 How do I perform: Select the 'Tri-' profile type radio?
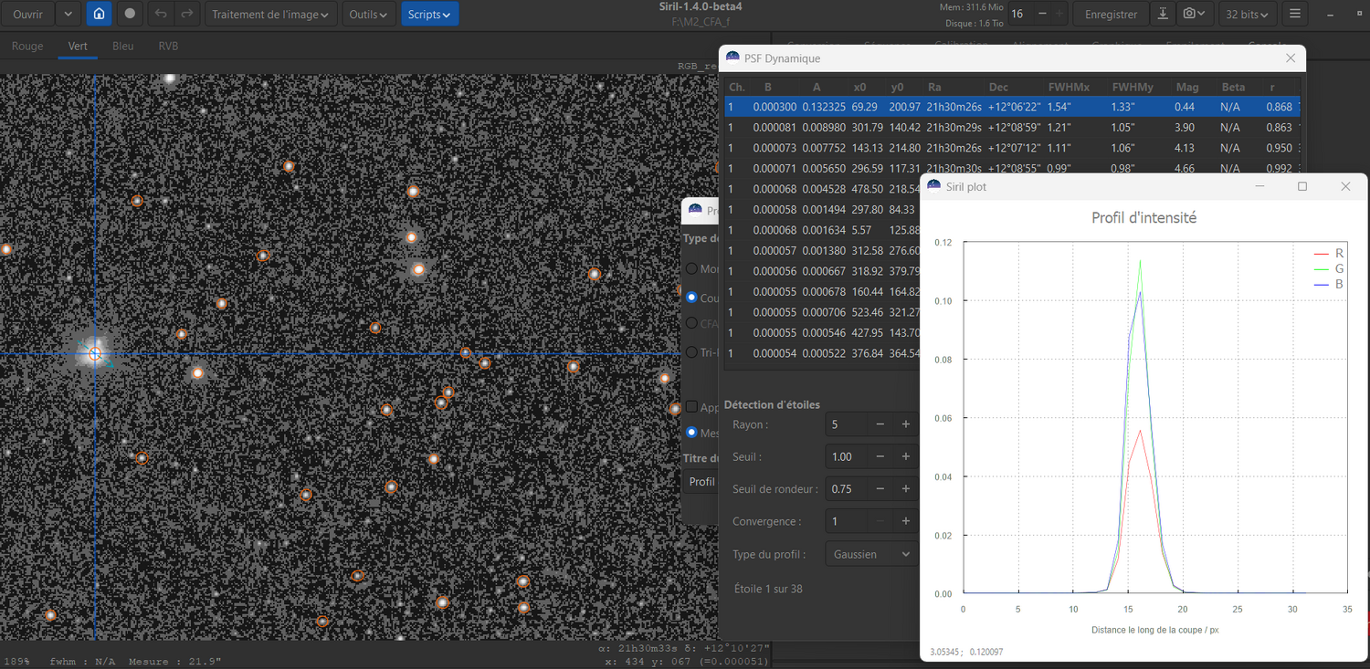(x=691, y=352)
